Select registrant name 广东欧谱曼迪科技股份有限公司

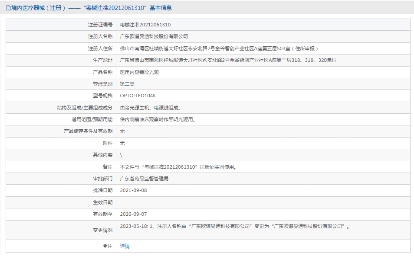click(x=154, y=37)
